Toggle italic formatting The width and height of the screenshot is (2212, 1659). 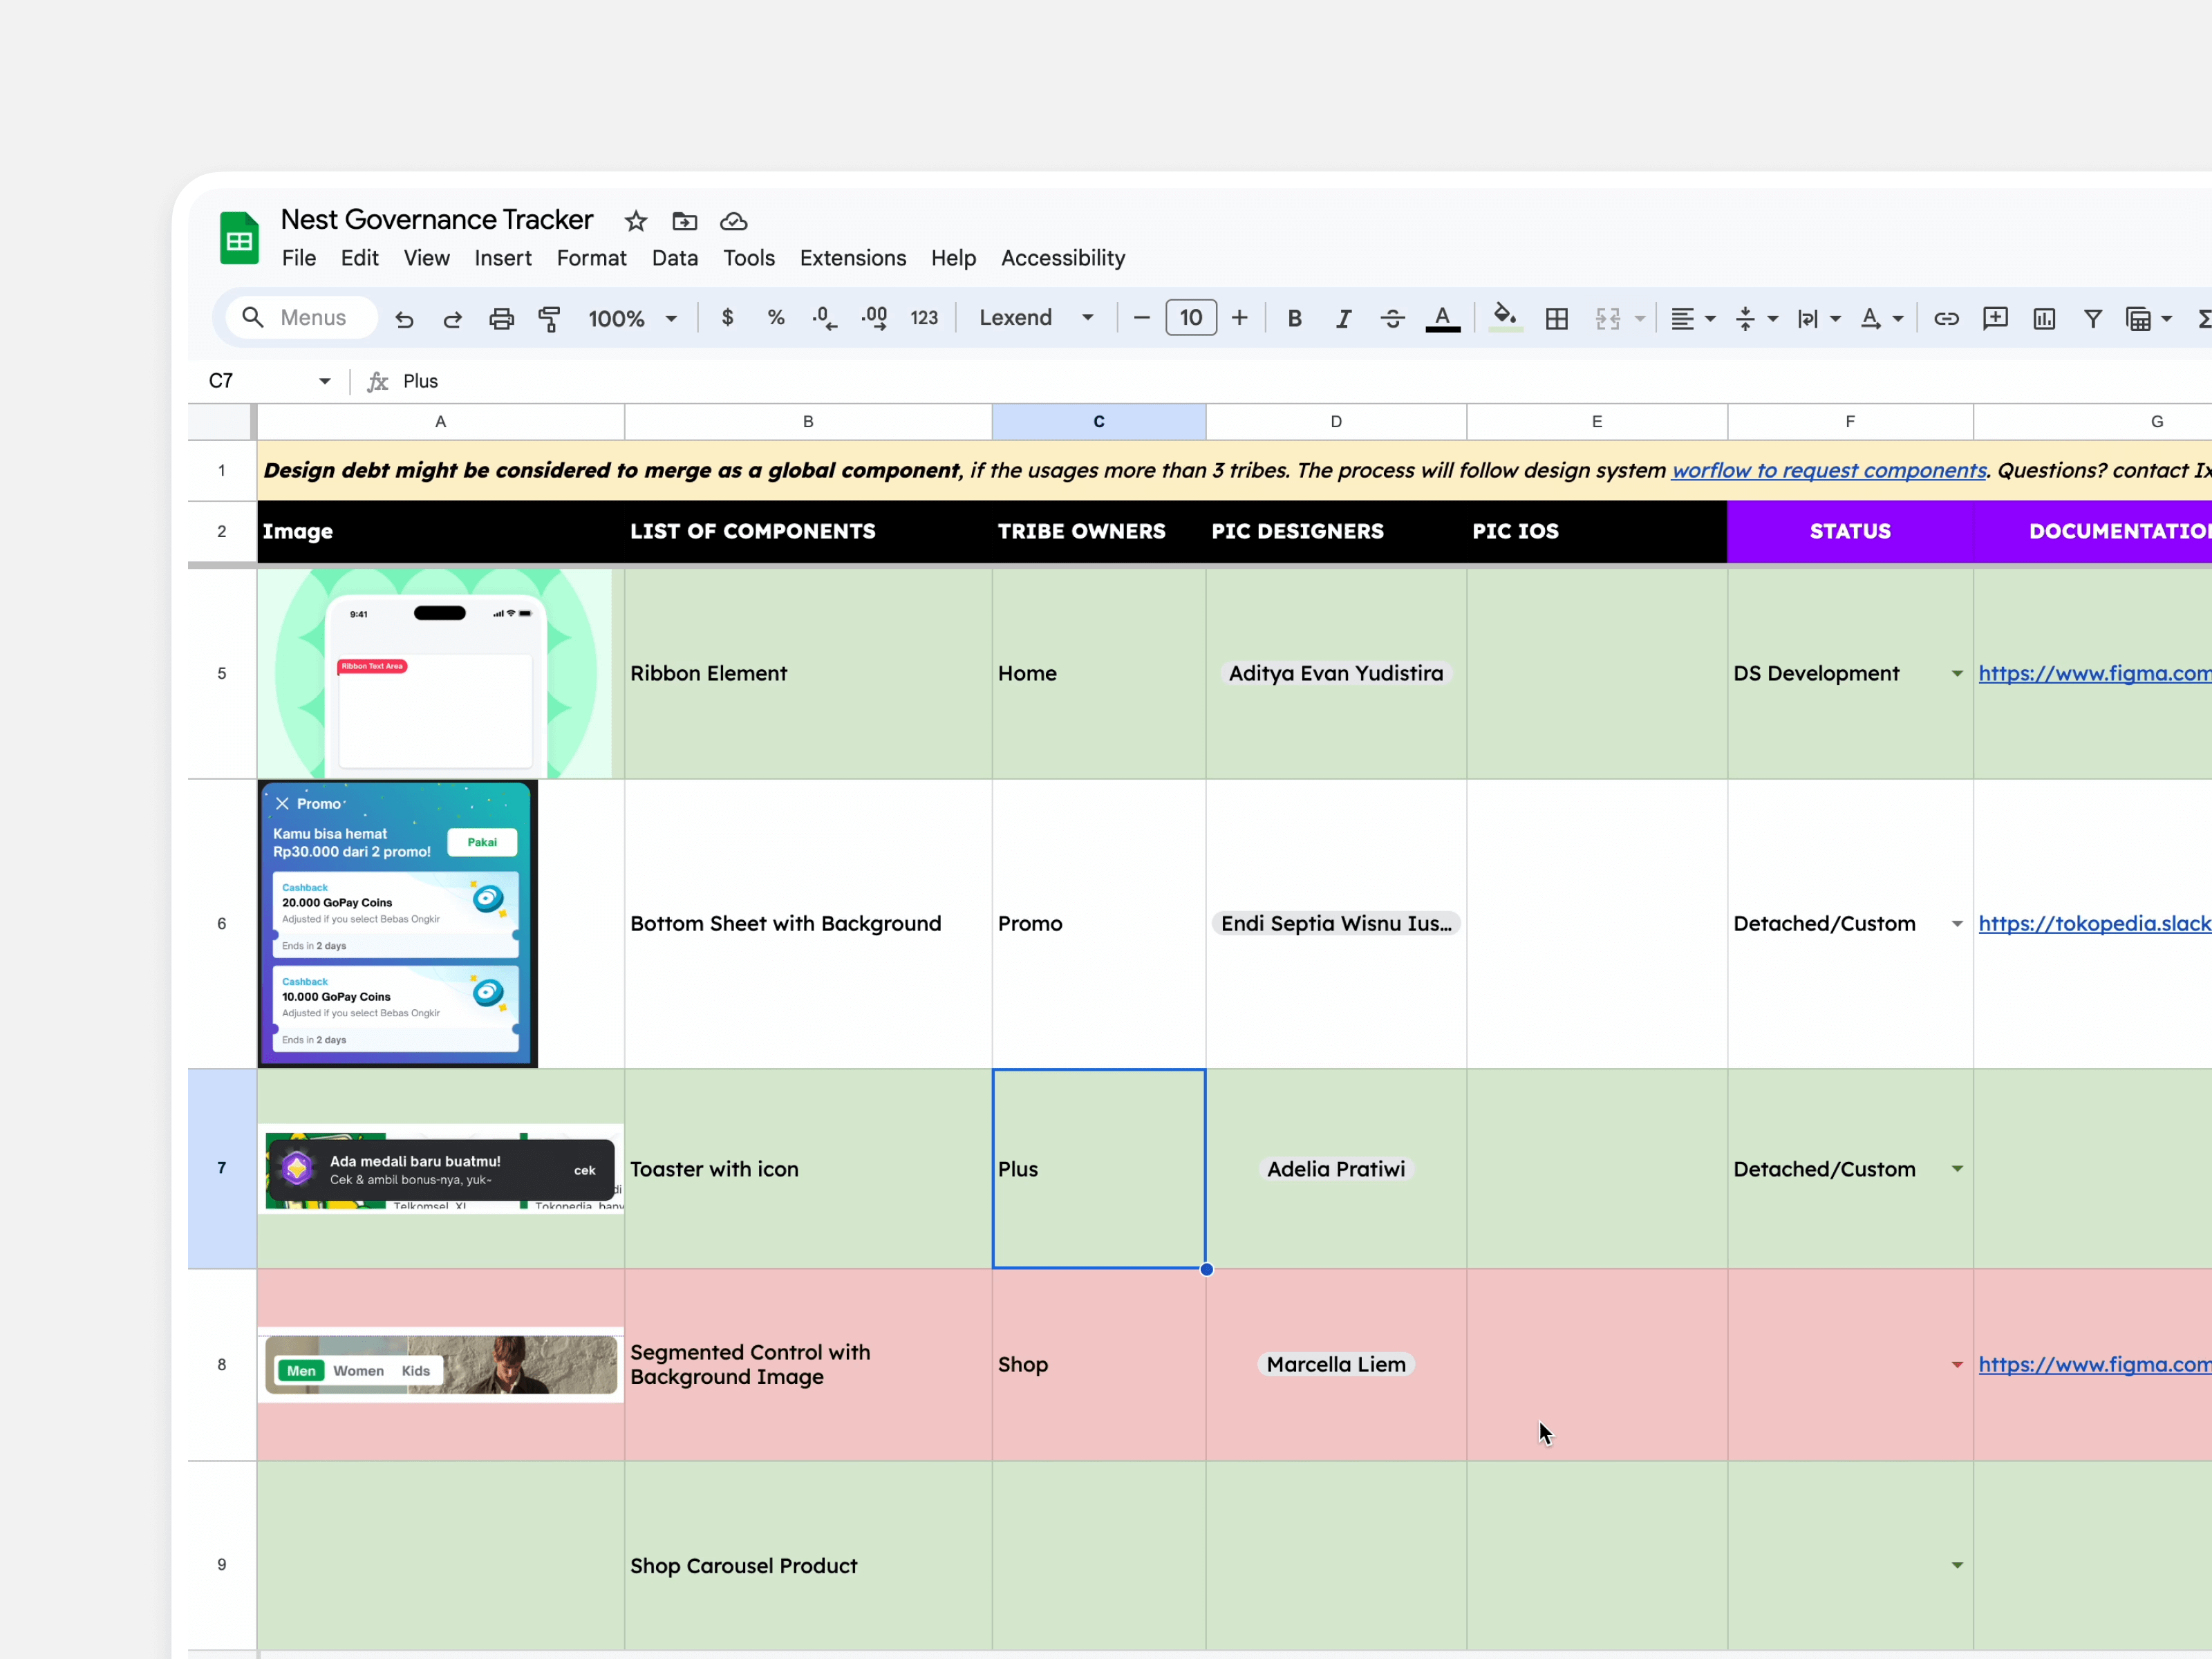coord(1343,318)
